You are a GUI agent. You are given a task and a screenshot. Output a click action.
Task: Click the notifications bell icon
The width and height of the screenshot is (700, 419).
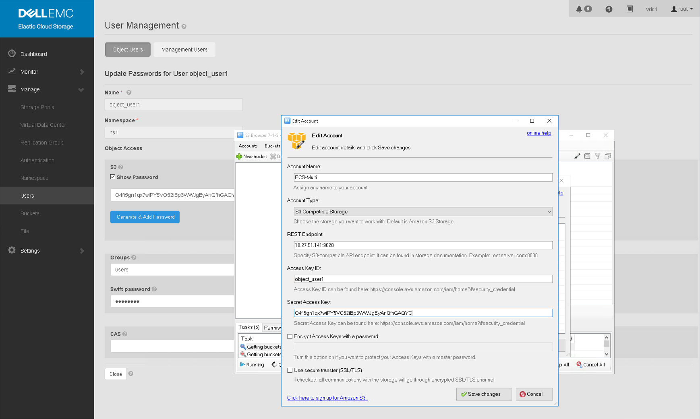pyautogui.click(x=579, y=9)
